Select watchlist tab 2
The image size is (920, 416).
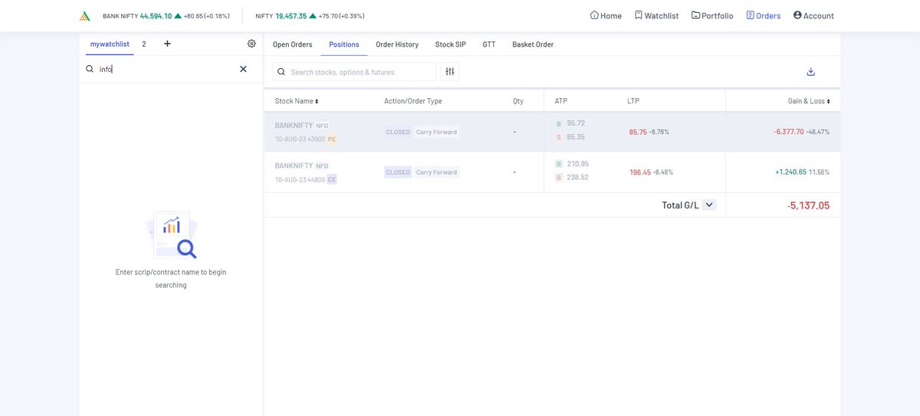(144, 44)
